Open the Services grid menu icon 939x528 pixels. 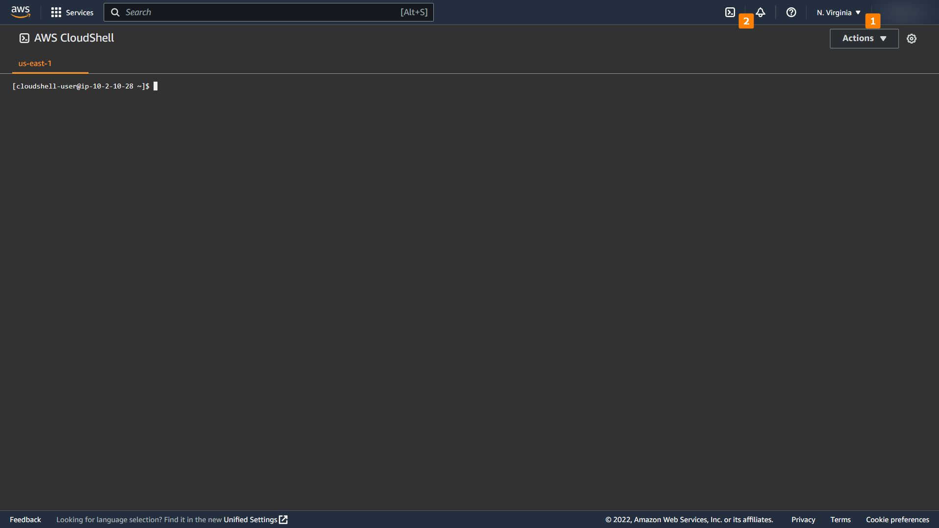tap(56, 12)
